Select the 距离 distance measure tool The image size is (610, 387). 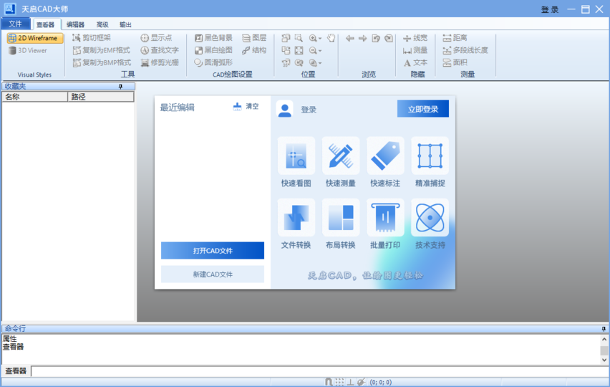(455, 38)
